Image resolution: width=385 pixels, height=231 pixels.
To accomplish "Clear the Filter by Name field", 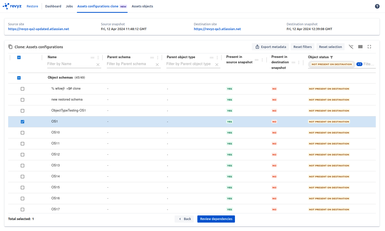I will (x=98, y=65).
